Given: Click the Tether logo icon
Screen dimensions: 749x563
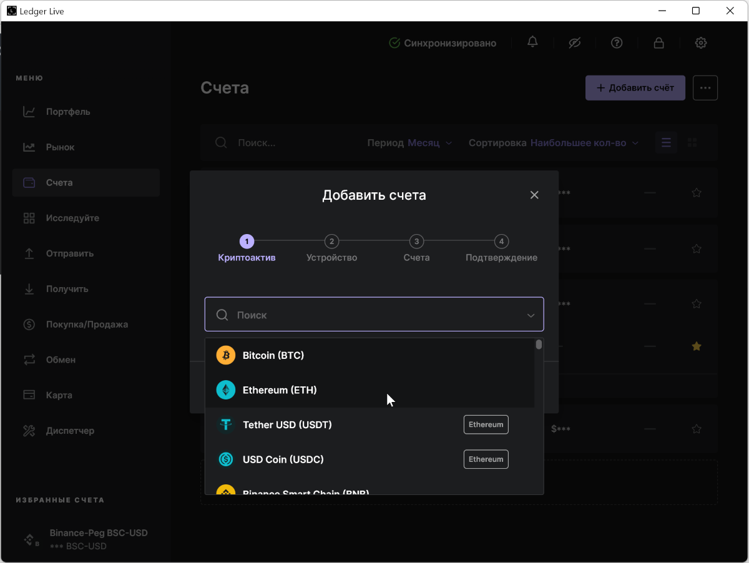Looking at the screenshot, I should [225, 425].
